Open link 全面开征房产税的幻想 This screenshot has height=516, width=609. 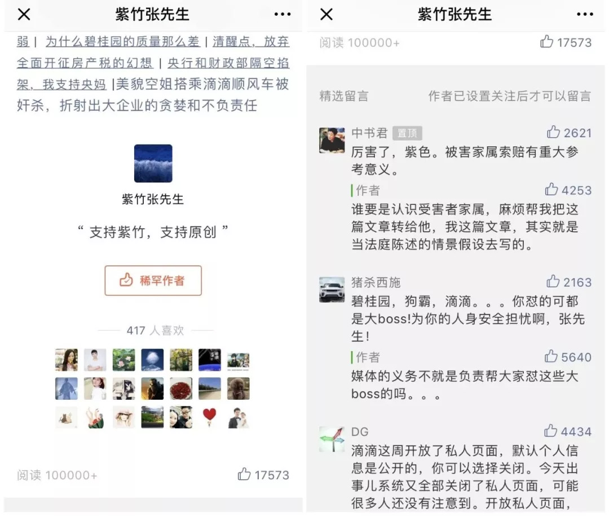pos(85,63)
